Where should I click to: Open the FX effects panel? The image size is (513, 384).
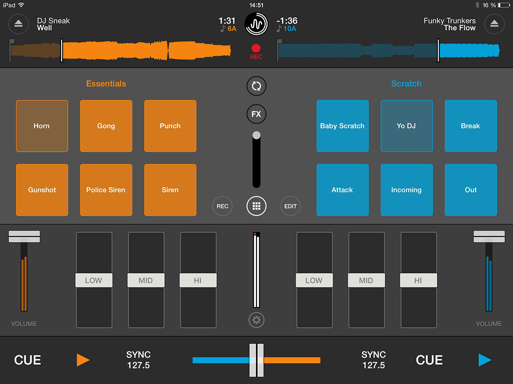[x=256, y=114]
